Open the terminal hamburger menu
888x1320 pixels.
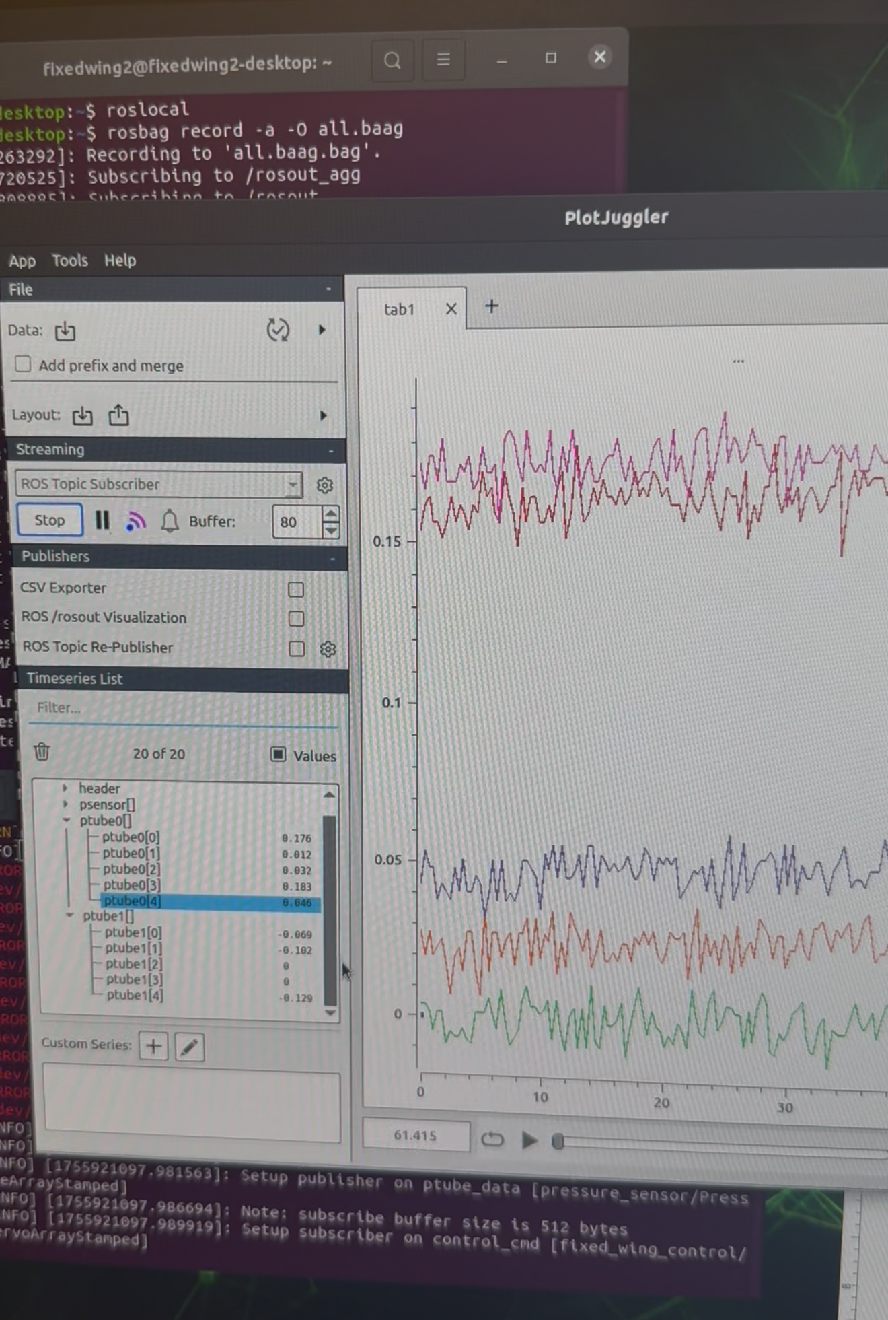click(x=443, y=59)
